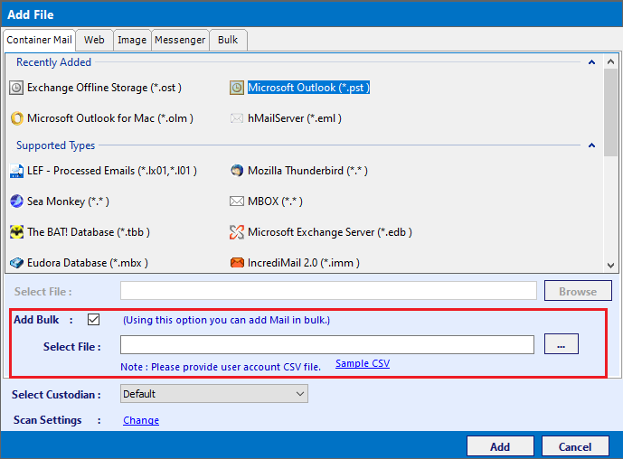The image size is (623, 459).
Task: Switch to the Messenger tab
Action: [180, 40]
